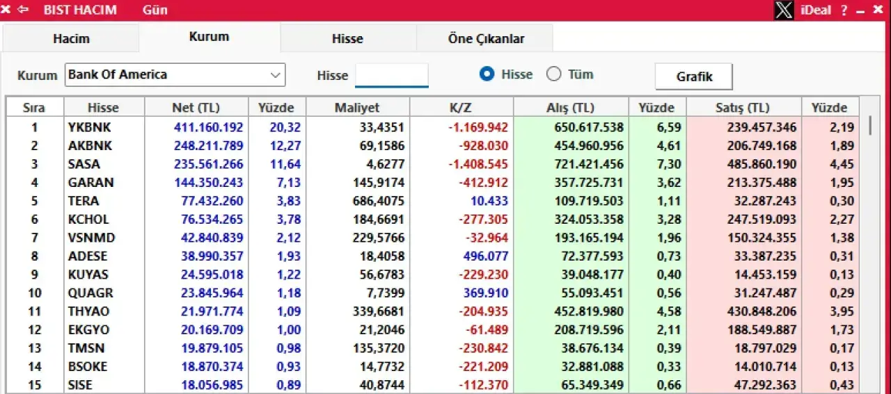The image size is (891, 394).
Task: Select the THYAO stock row
Action: click(88, 311)
